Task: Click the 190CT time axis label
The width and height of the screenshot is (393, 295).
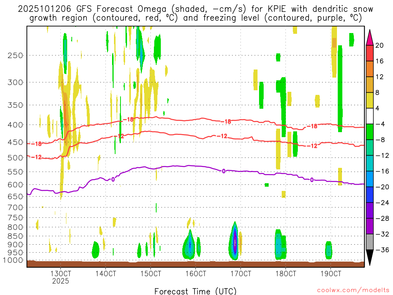Action: pos(330,274)
